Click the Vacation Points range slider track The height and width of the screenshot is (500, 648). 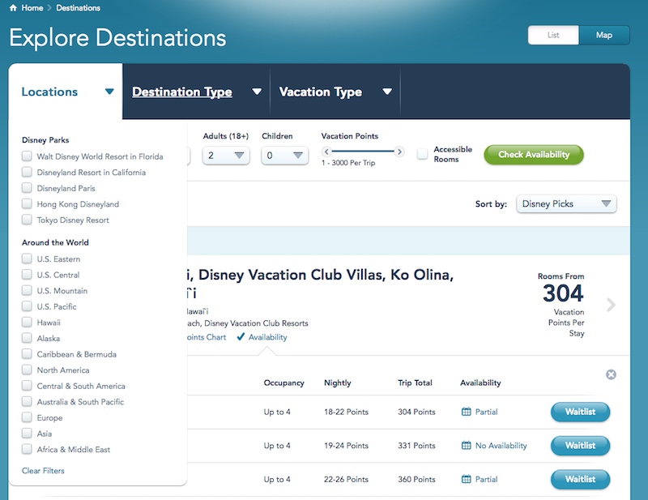tap(363, 152)
